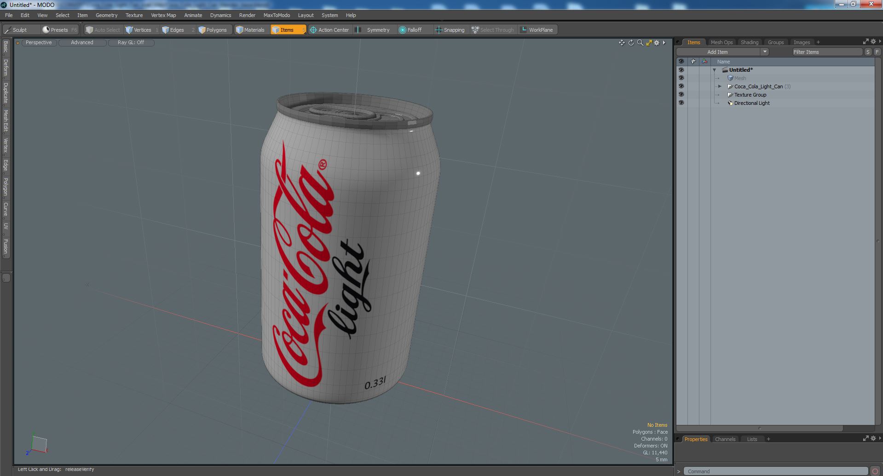Click the viewport maximize arrows icon
Image resolution: width=883 pixels, height=476 pixels.
pos(649,43)
